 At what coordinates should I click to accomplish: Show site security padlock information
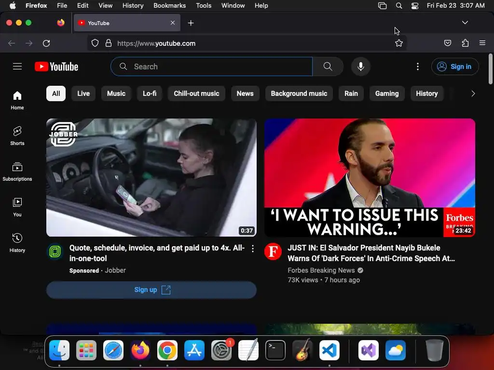point(109,43)
